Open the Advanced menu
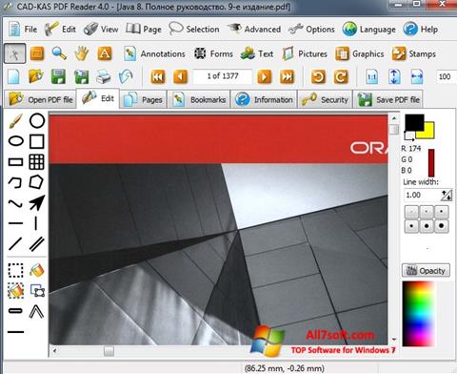 click(x=254, y=30)
